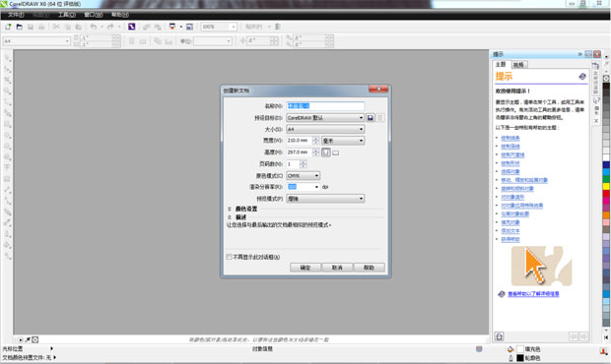This screenshot has height=364, width=611.
Task: Expand the color settings section
Action: click(x=230, y=210)
